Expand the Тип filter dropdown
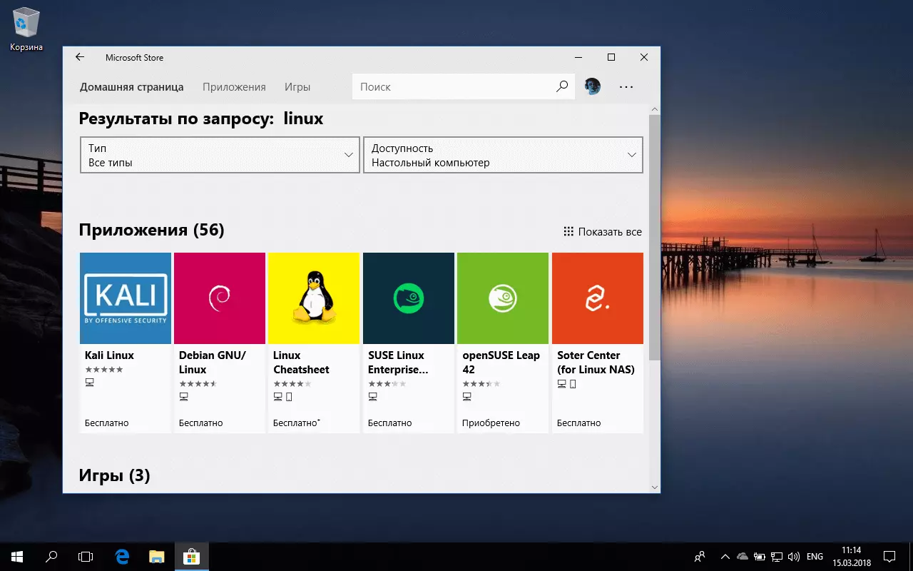The height and width of the screenshot is (571, 913). [220, 155]
